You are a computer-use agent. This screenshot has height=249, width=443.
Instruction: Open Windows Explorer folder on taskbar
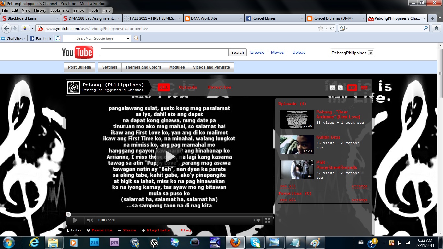pyautogui.click(x=53, y=242)
